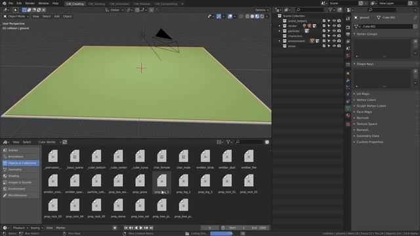The width and height of the screenshot is (420, 236).
Task: Expand the render collection
Action: pyautogui.click(x=280, y=26)
